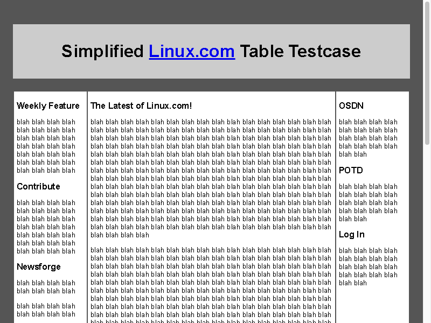Screen dimensions: 431x323
Task: Click the Log In heading
Action: tap(352, 235)
